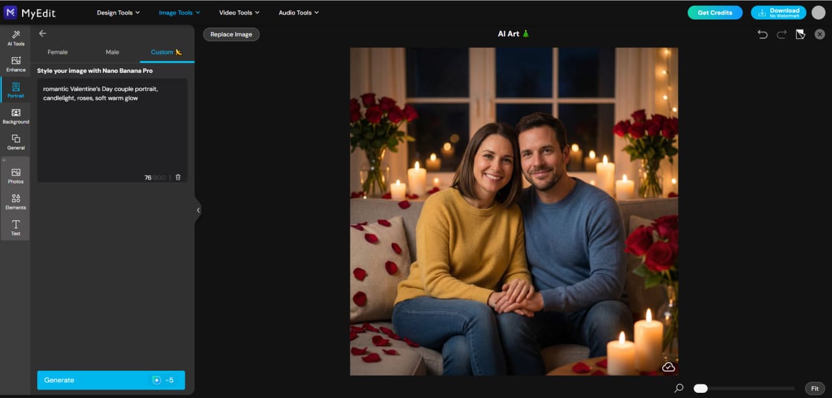Clear the prompt with the trash icon
832x398 pixels.
(x=178, y=176)
